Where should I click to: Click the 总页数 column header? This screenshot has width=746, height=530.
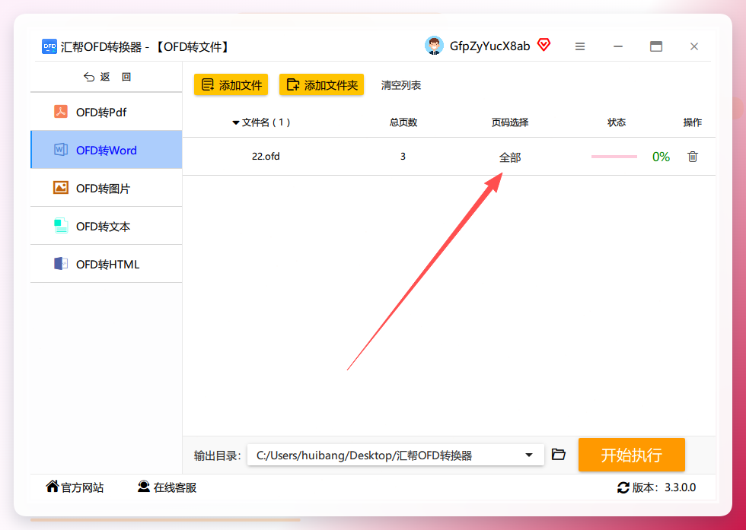click(x=403, y=122)
